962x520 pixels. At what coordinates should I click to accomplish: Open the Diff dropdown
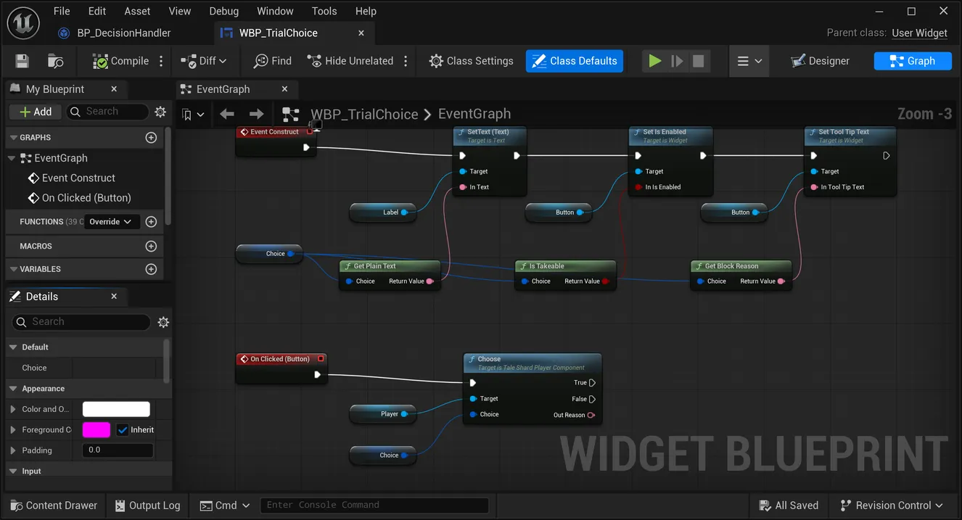[204, 61]
